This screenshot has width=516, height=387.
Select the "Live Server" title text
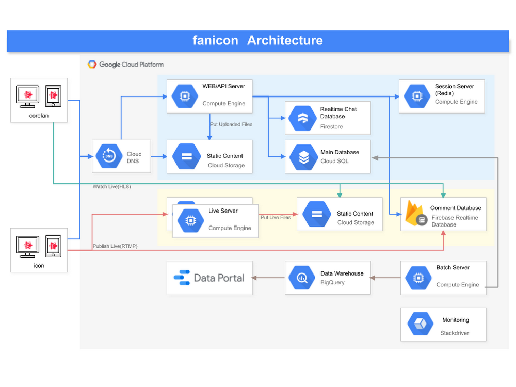[223, 211]
